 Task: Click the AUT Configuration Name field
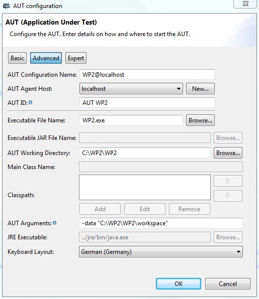[x=147, y=75]
